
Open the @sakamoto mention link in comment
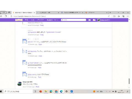(x=54, y=32)
